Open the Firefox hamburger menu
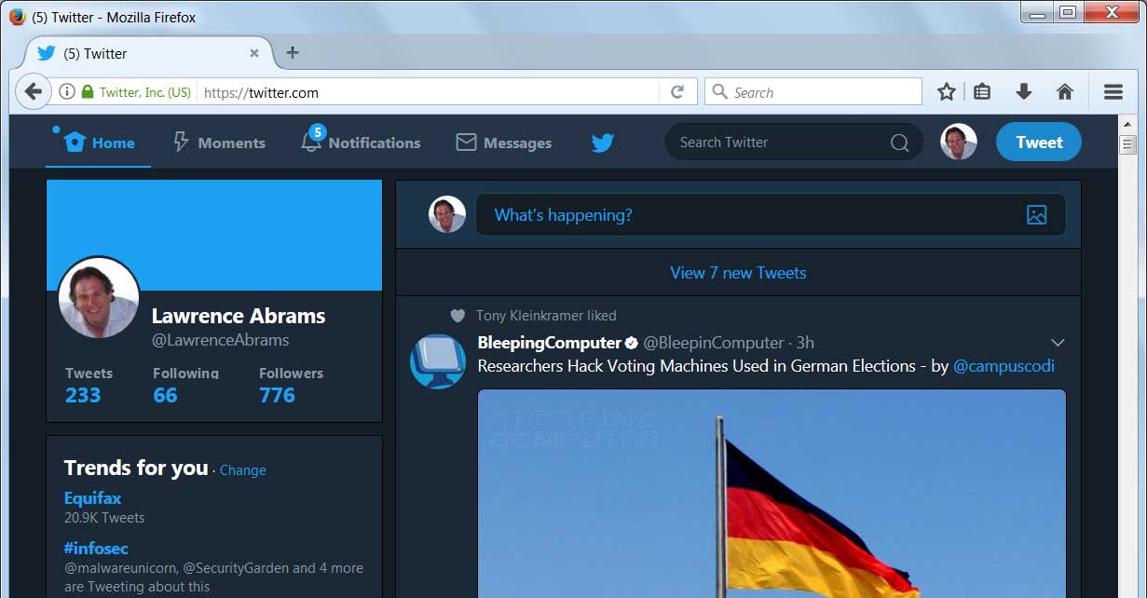This screenshot has height=598, width=1147. click(1113, 91)
